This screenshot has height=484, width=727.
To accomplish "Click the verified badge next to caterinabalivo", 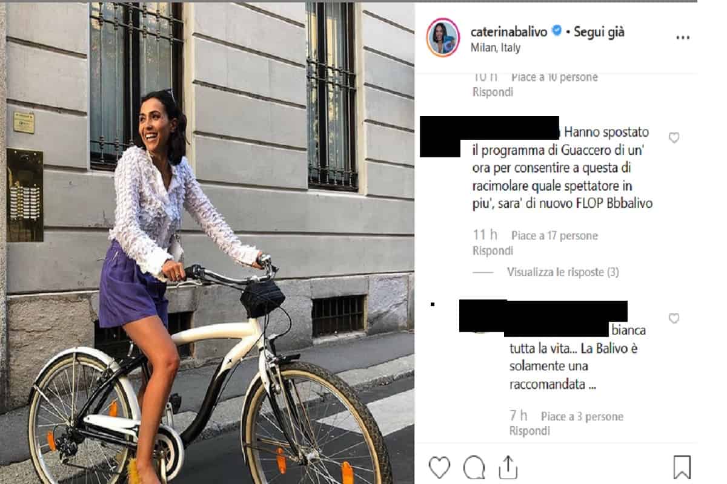I will pos(557,31).
